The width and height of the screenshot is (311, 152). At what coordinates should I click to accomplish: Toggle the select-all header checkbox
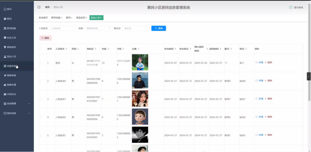[40, 49]
